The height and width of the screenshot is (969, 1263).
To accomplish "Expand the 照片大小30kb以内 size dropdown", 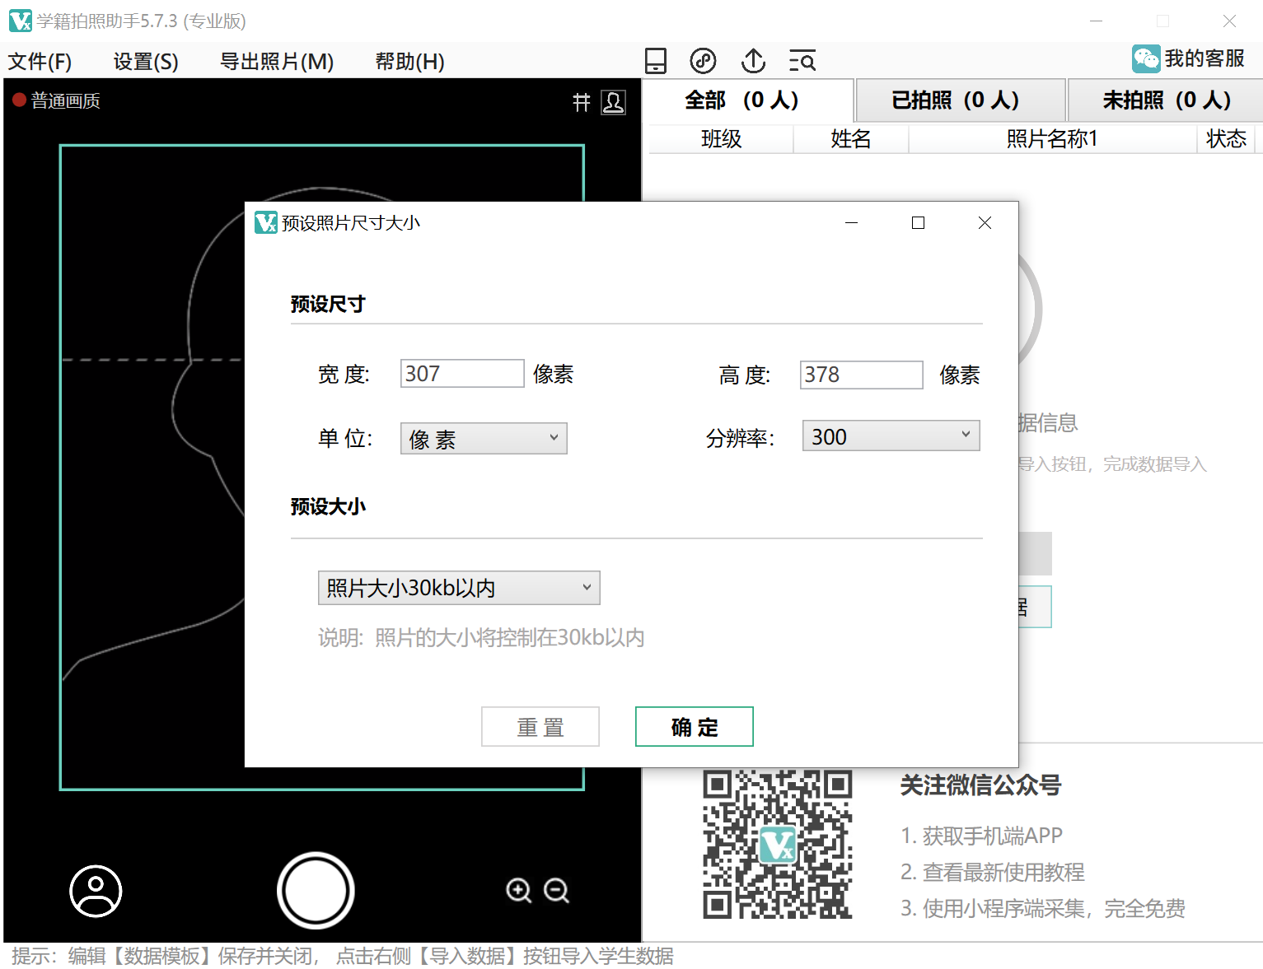I will coord(458,588).
